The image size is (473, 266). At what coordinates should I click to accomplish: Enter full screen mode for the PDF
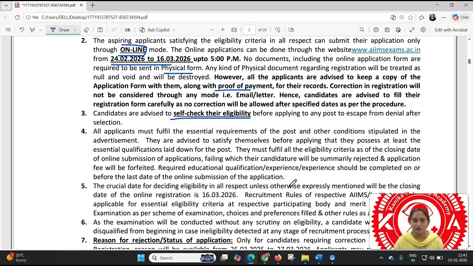(x=412, y=30)
